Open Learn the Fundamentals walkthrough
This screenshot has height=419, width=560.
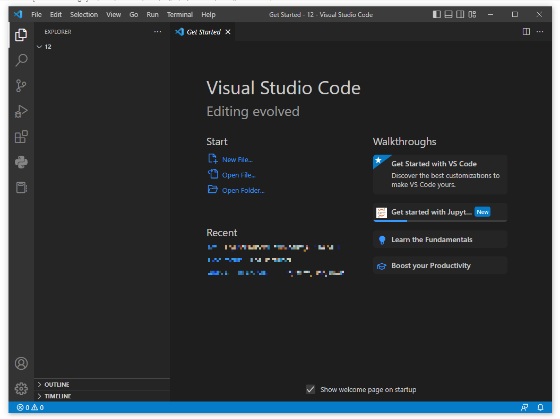tap(440, 239)
